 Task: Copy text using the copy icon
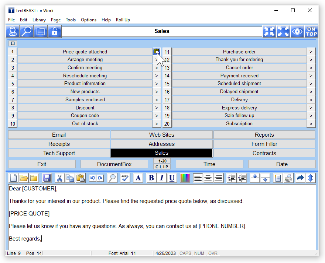70,178
